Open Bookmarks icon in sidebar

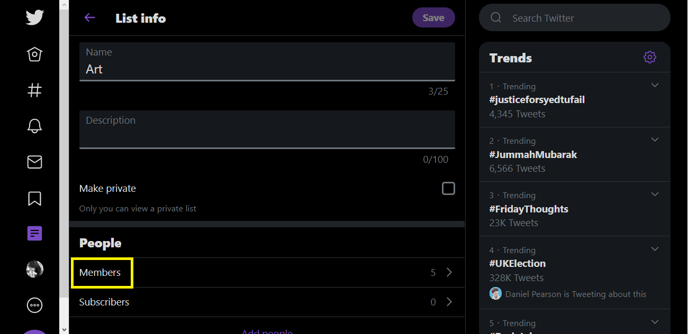[34, 198]
